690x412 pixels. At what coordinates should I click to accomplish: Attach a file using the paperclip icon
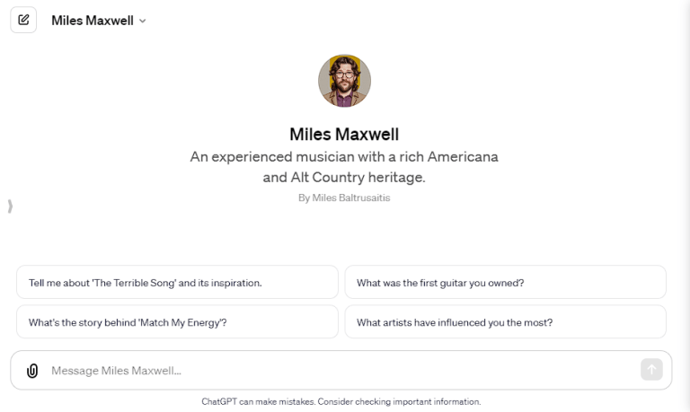coord(32,370)
